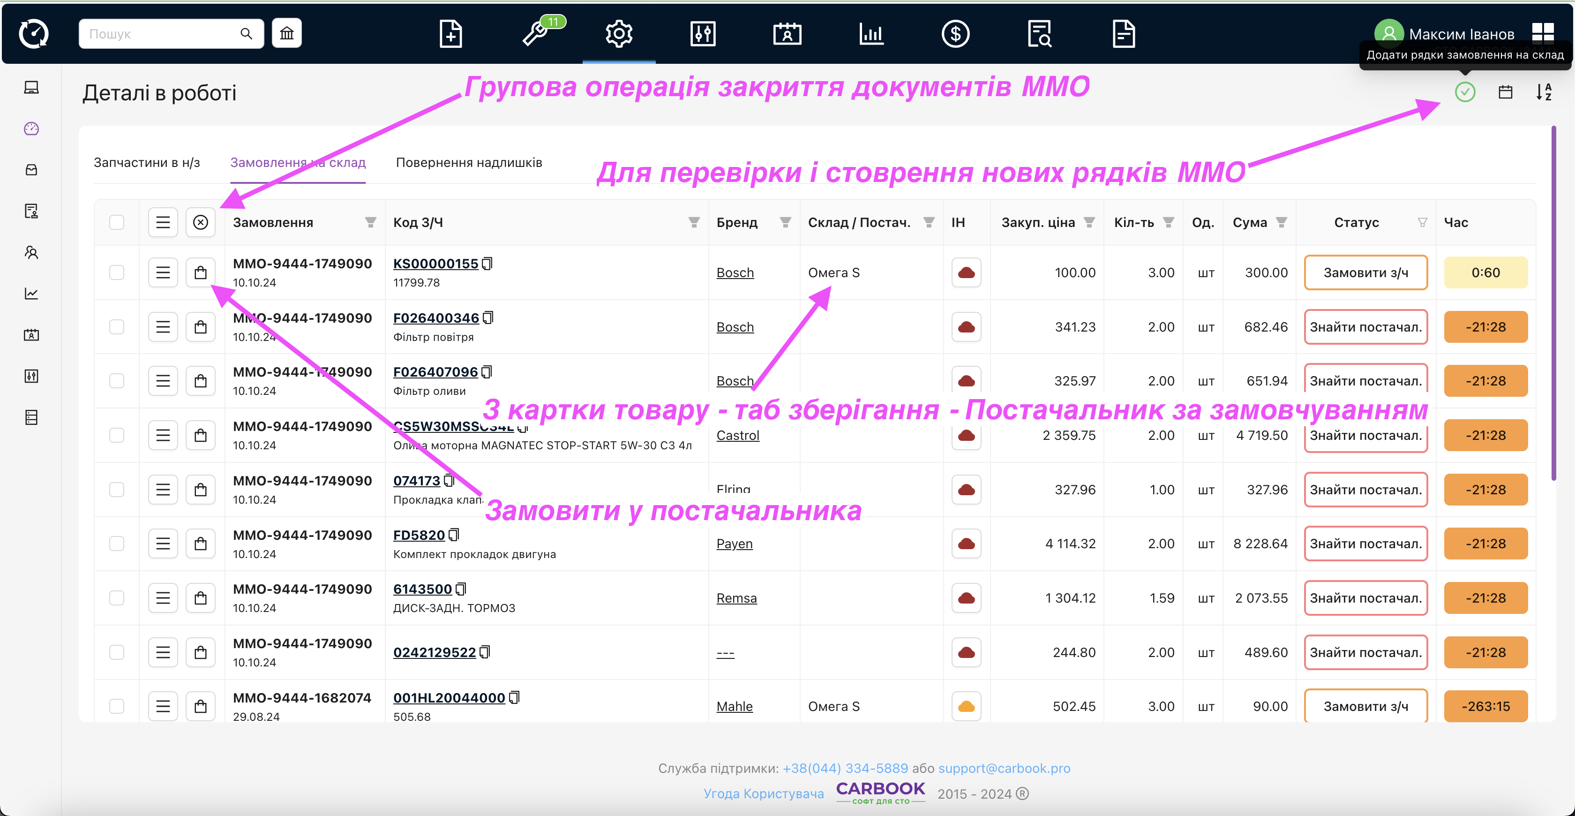
Task: Open the Castrol brand link
Action: coord(737,436)
